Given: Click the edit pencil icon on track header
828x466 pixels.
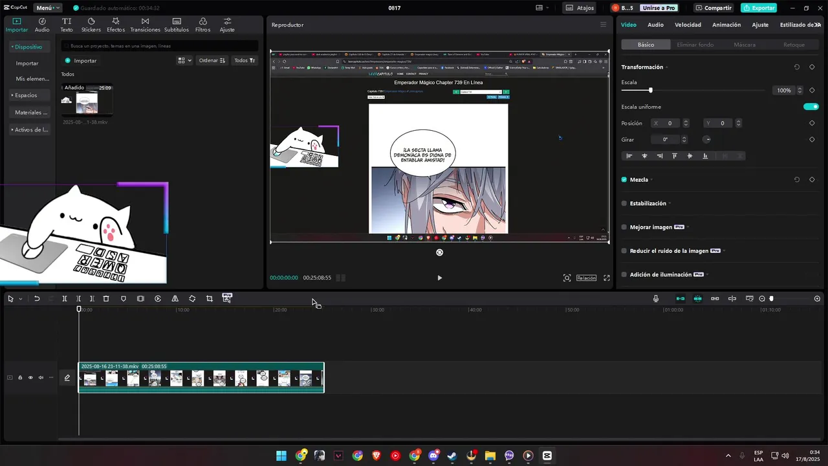Looking at the screenshot, I should [67, 377].
